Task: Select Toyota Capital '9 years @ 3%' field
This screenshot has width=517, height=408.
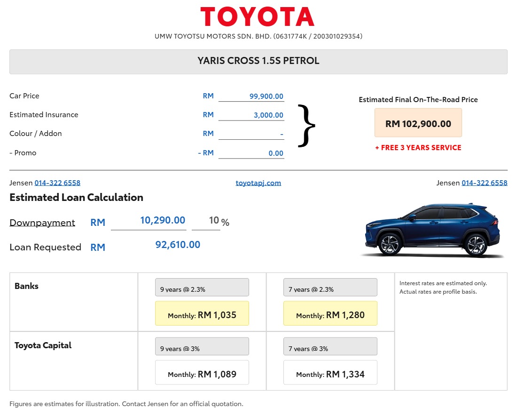Action: [x=202, y=346]
